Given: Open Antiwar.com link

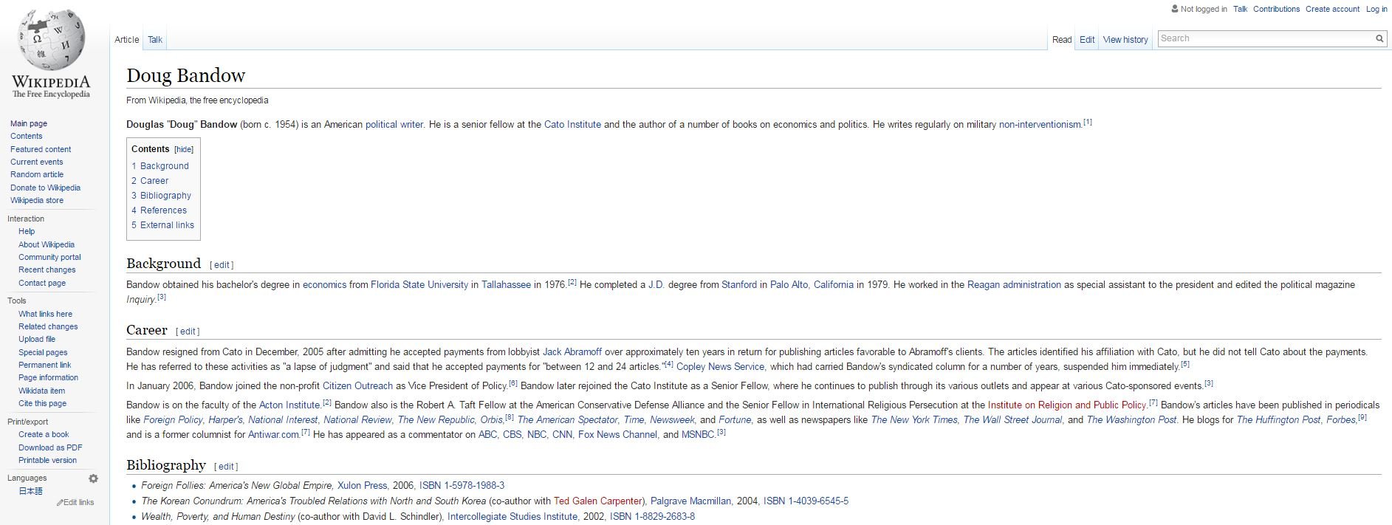Looking at the screenshot, I should (273, 435).
